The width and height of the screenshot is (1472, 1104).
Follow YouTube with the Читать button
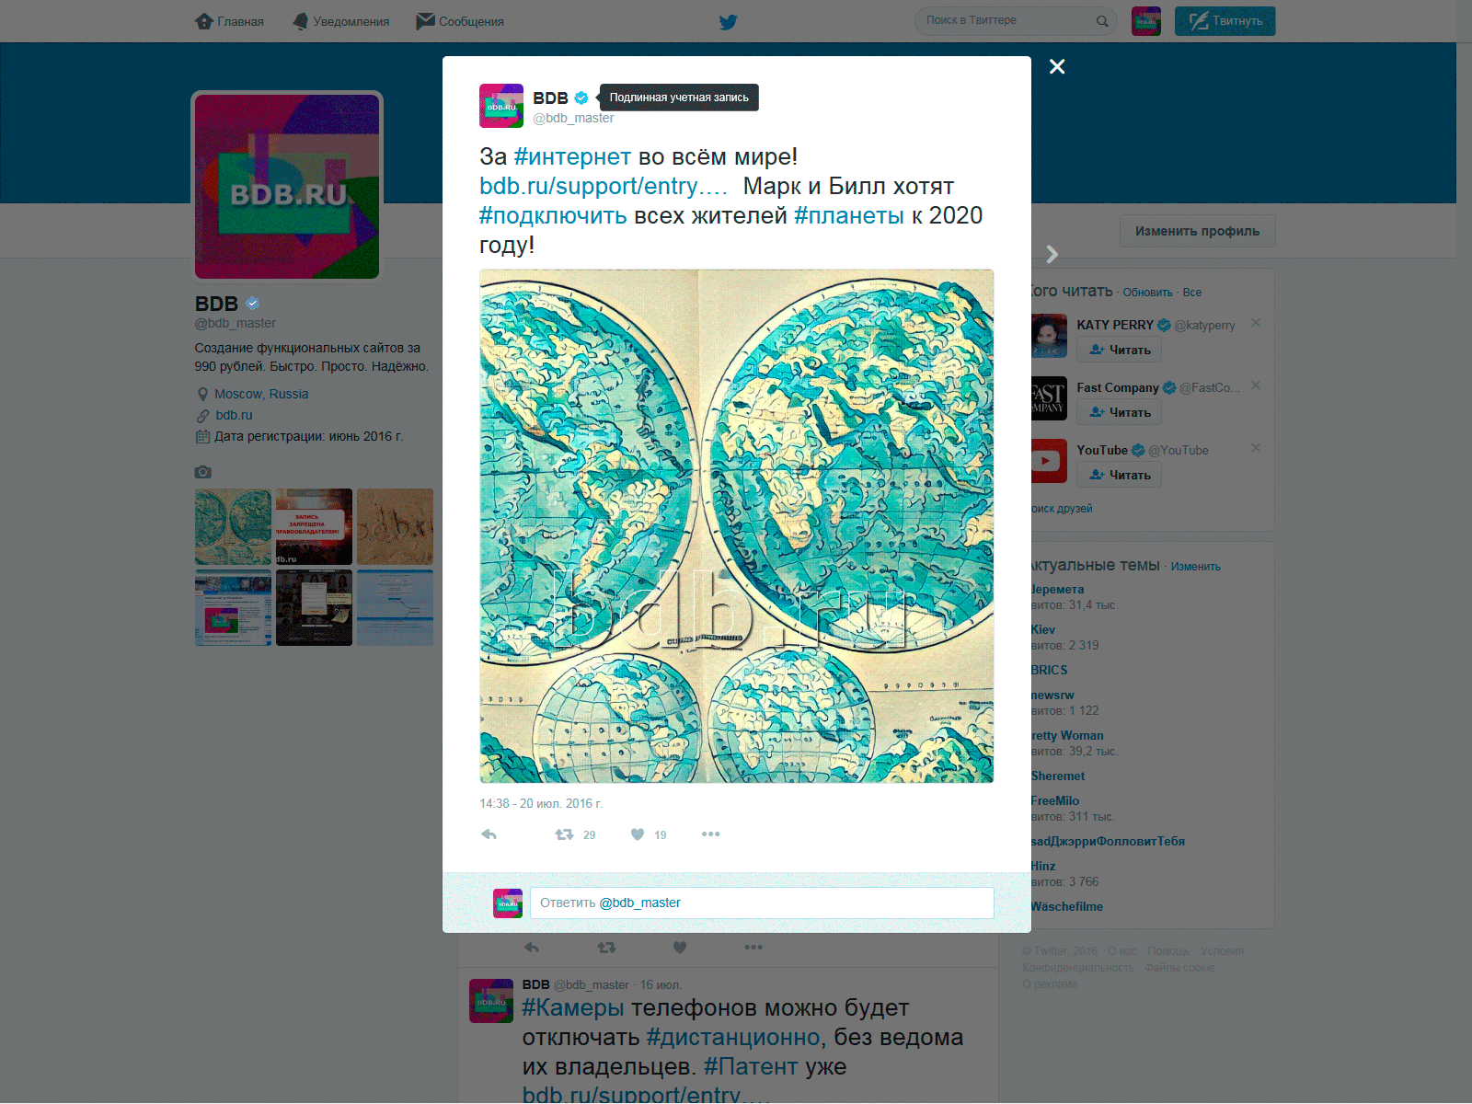(1120, 475)
